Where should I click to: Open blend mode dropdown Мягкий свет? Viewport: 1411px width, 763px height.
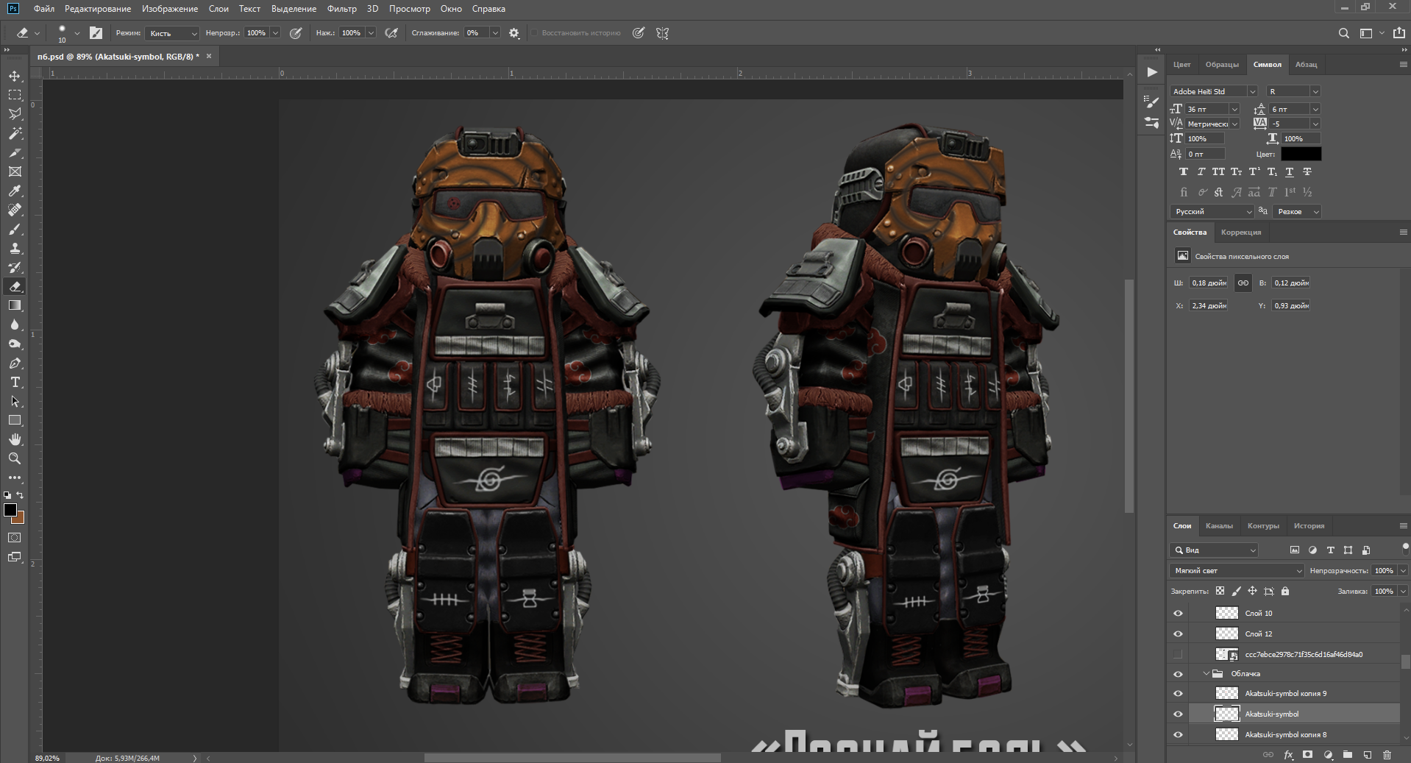tap(1237, 570)
